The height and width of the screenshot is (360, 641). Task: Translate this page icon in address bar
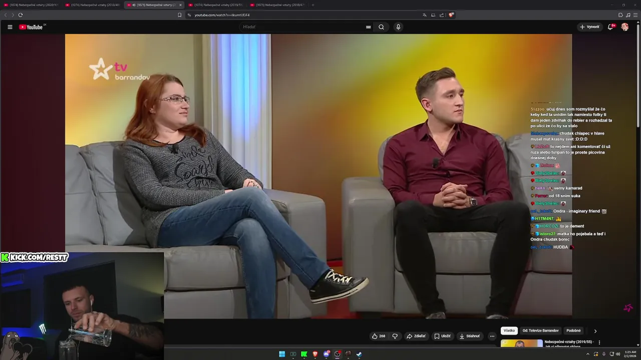coord(425,15)
